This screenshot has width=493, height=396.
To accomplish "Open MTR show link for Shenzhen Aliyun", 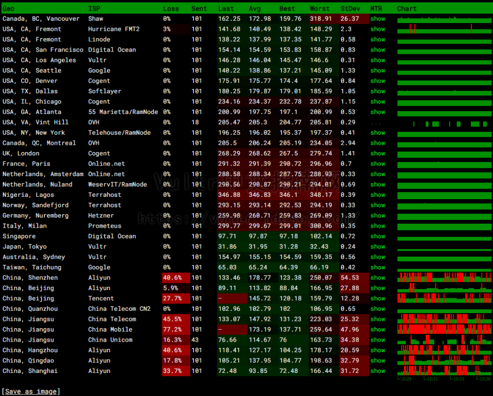I will tap(377, 278).
